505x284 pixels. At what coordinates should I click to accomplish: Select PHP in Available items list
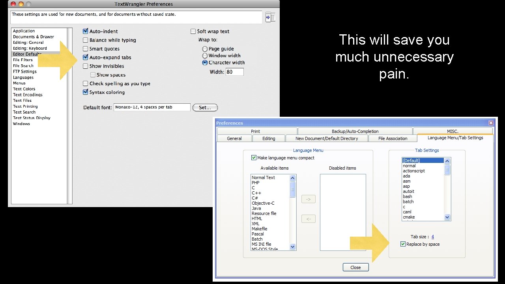tap(256, 183)
